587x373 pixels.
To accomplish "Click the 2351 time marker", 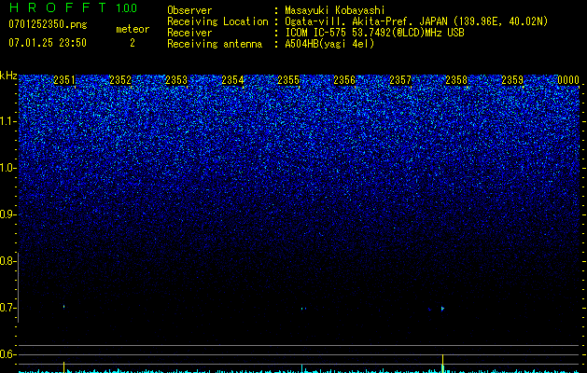I will 64,80.
